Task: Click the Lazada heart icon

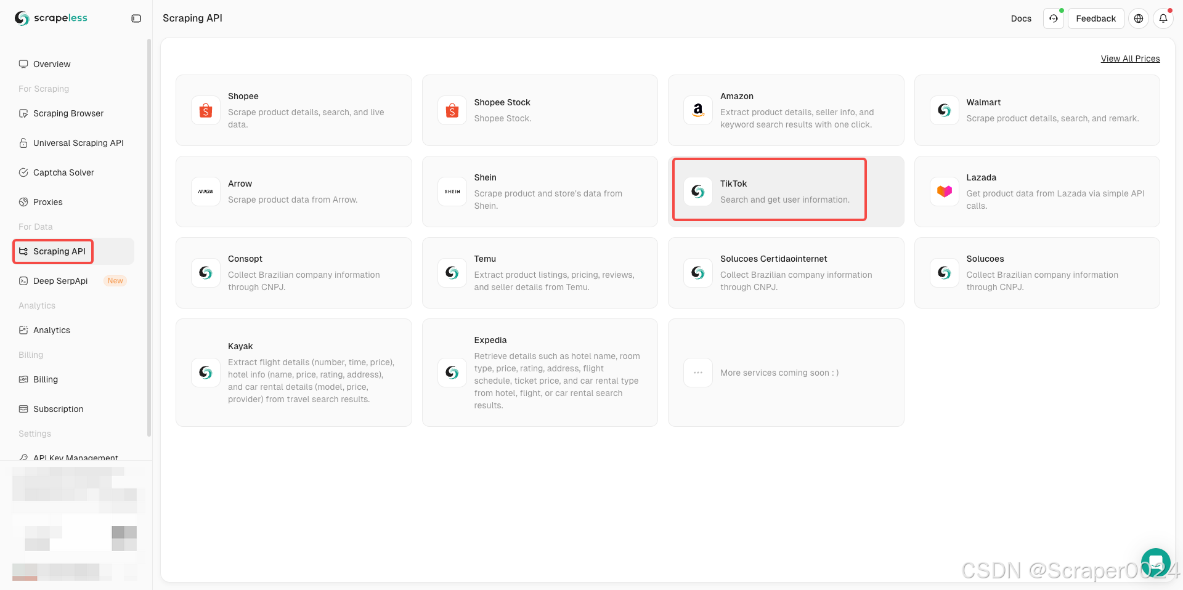Action: point(944,192)
